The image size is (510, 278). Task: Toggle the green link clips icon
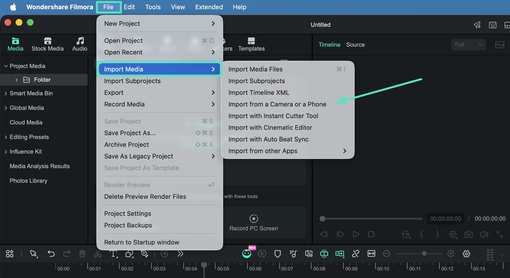(x=340, y=254)
